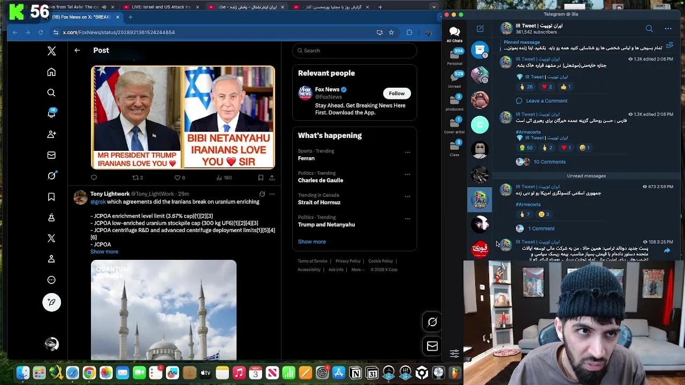This screenshot has height=385, width=685.
Task: Reply to the Trump Netanyahu image post
Action: [x=94, y=178]
